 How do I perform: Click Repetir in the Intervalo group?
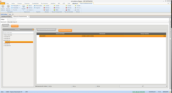(x=46, y=10)
